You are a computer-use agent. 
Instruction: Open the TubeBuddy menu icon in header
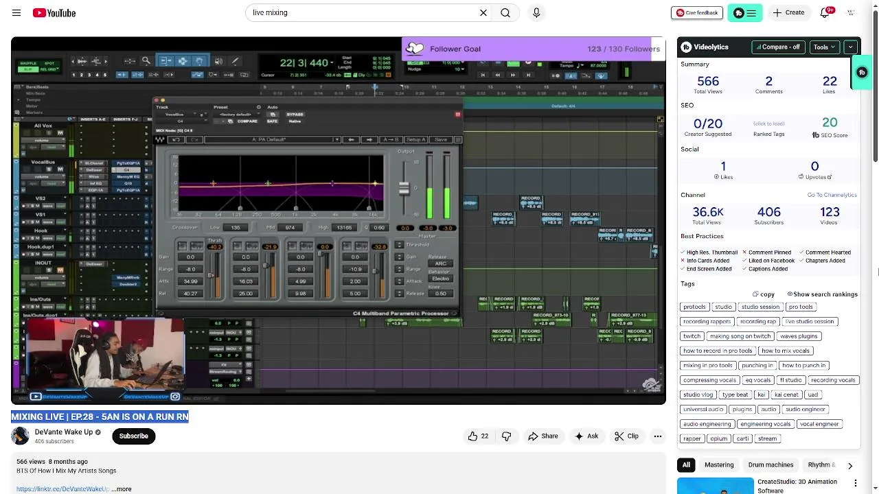tap(745, 12)
